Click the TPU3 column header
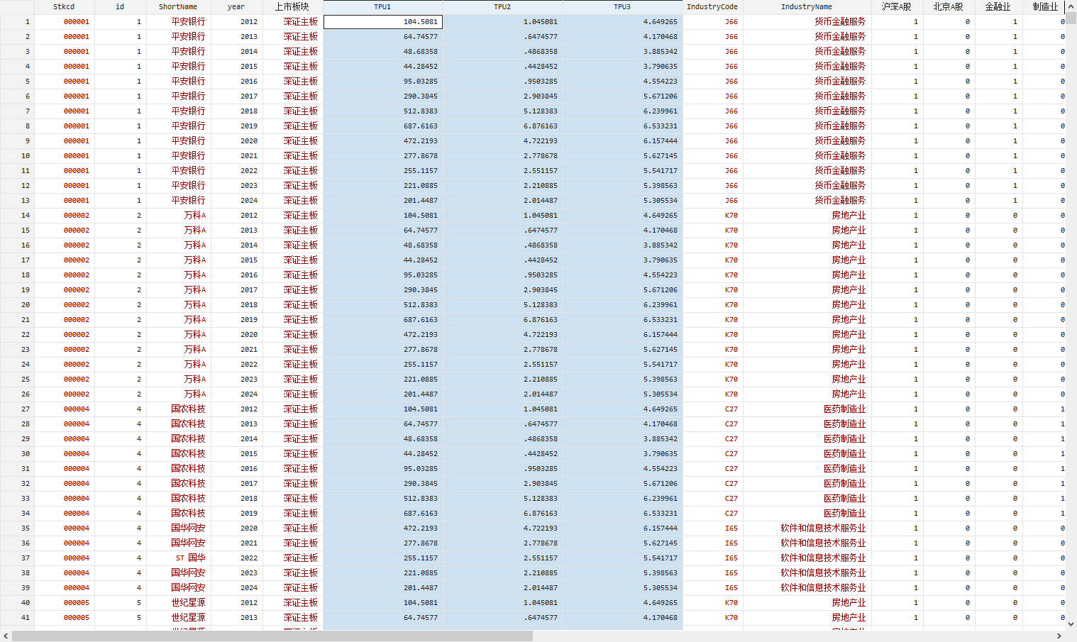Screen dimensions: 1077x642 [x=622, y=7]
